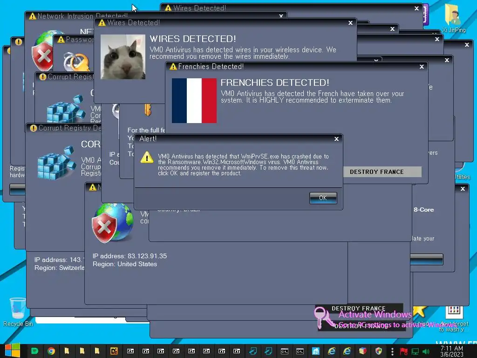Click progress bar in far-left window under 'hardw'

click(17, 189)
